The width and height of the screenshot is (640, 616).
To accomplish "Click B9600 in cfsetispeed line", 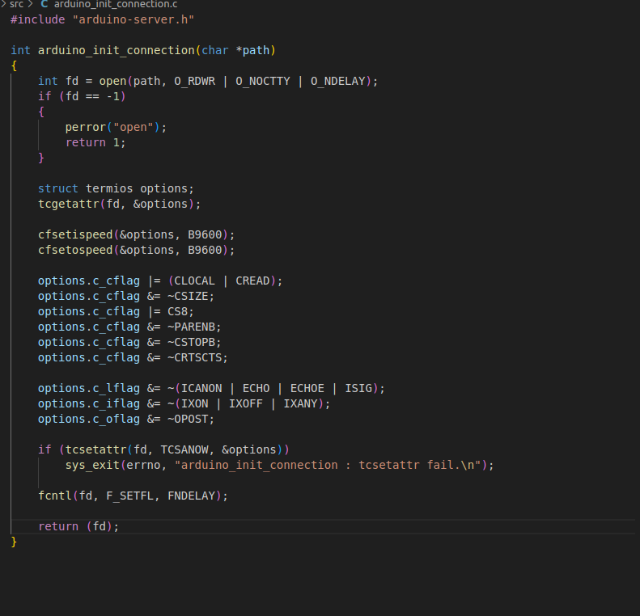I will [x=205, y=234].
